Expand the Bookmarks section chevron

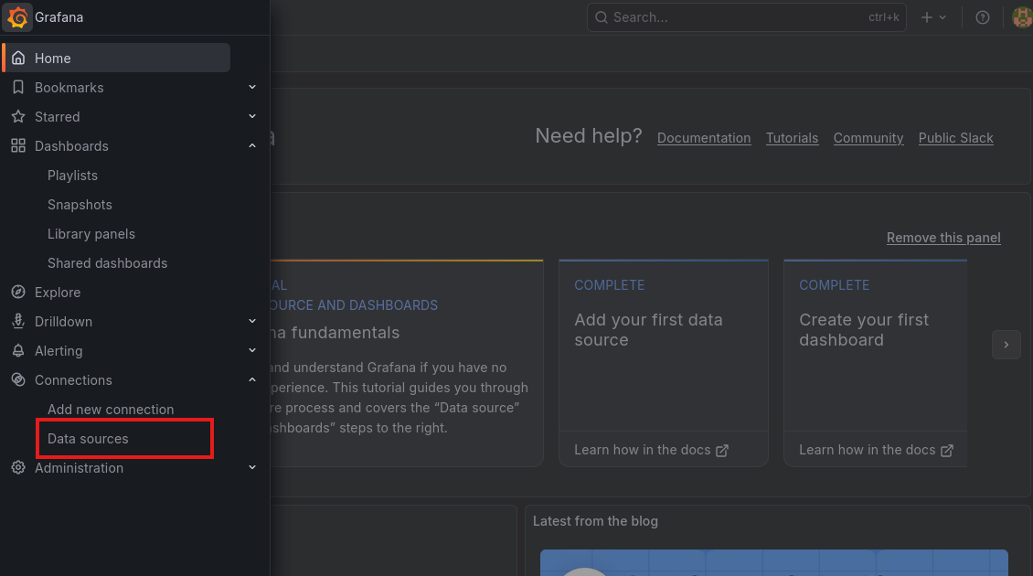[252, 87]
